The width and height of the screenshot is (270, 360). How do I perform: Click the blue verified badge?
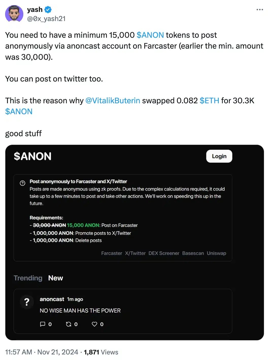[48, 10]
